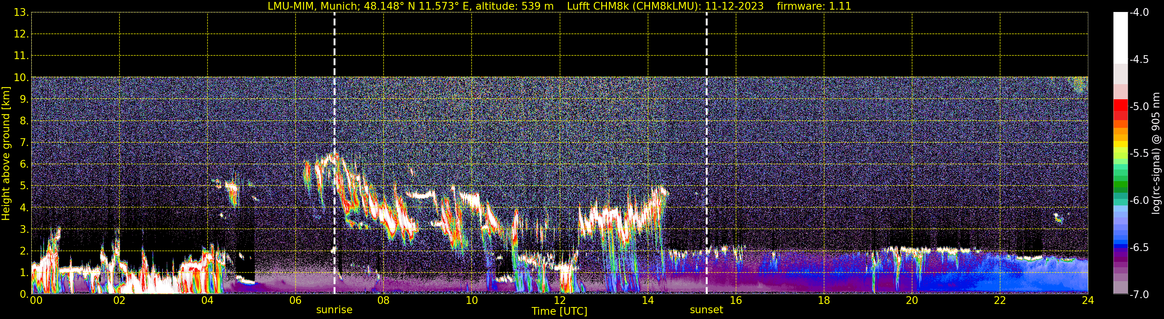Click the '-6.5' colorbar tick label
The width and height of the screenshot is (1164, 319).
click(x=1139, y=248)
